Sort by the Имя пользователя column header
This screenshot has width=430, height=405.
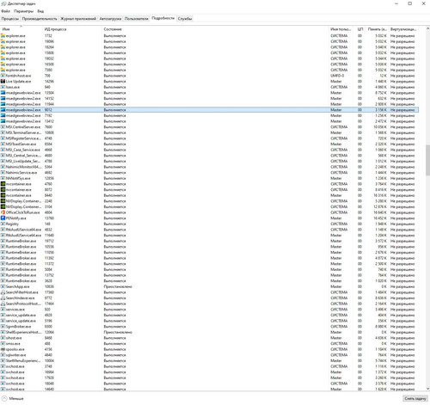tap(341, 29)
